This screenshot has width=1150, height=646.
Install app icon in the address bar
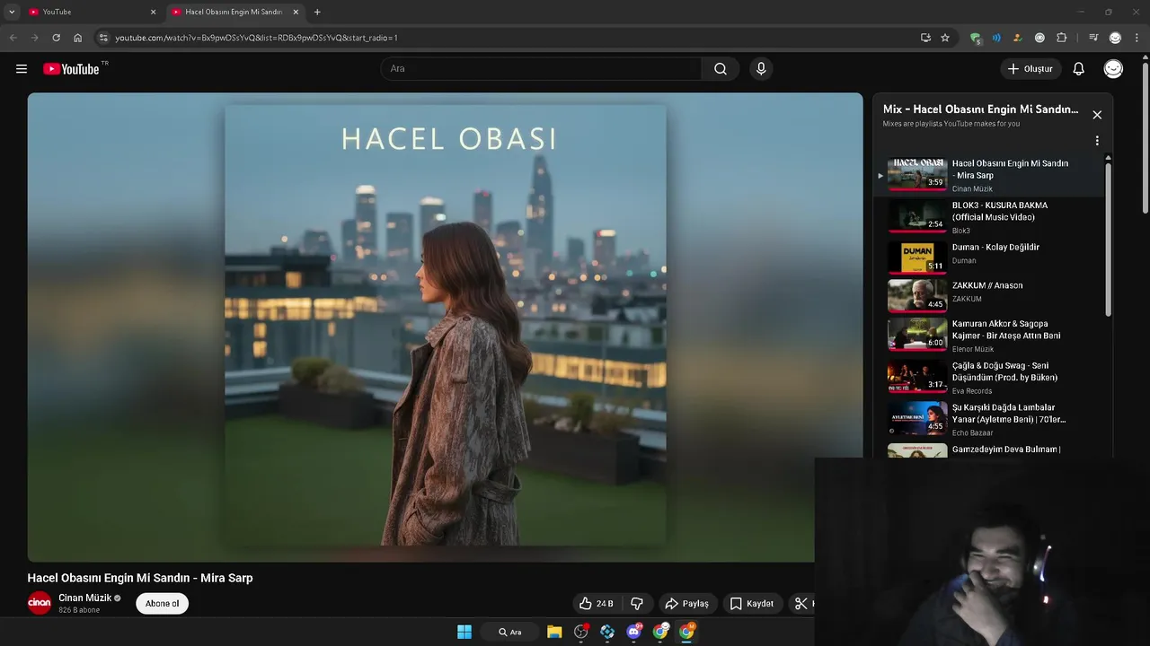click(925, 38)
